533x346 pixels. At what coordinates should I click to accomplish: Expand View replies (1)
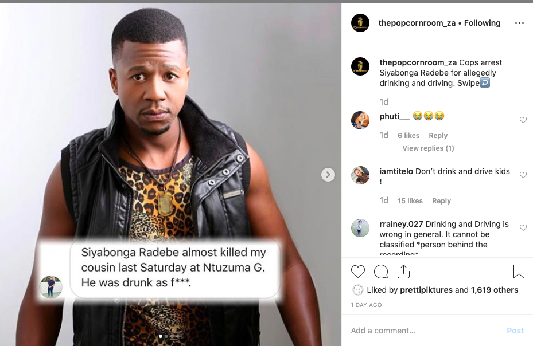[x=428, y=148]
